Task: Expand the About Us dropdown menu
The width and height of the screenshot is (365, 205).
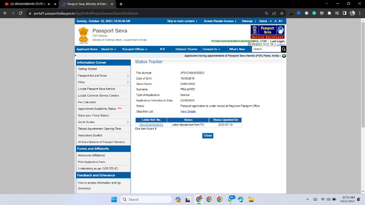Action: click(109, 49)
